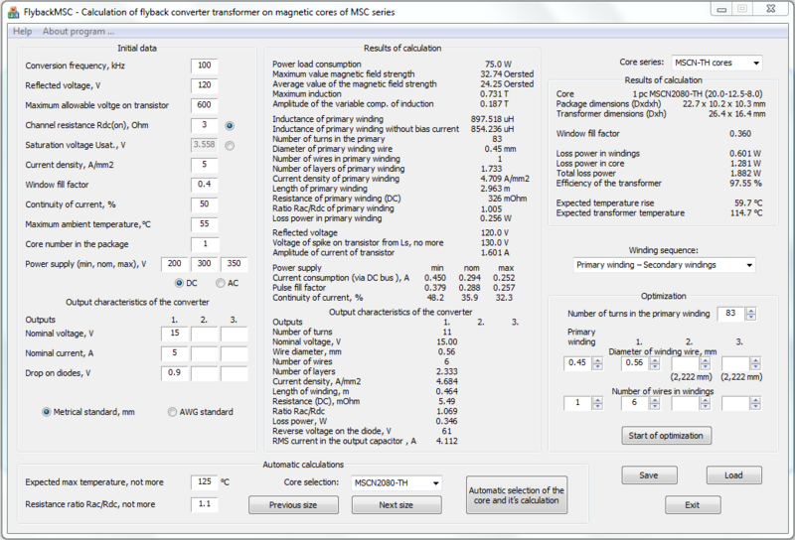Click 'Expected transformer temperature' 114.7 °C value

745,212
